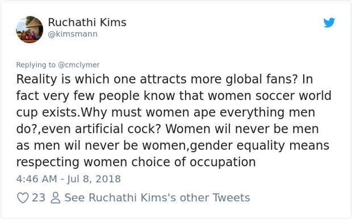The height and width of the screenshot is (219, 352).
Task: Click tweet line starting 'as men wil never'
Action: (x=173, y=146)
